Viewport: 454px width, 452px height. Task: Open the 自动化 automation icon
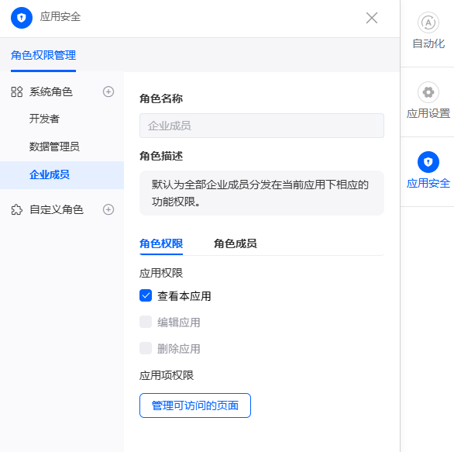coord(428,22)
